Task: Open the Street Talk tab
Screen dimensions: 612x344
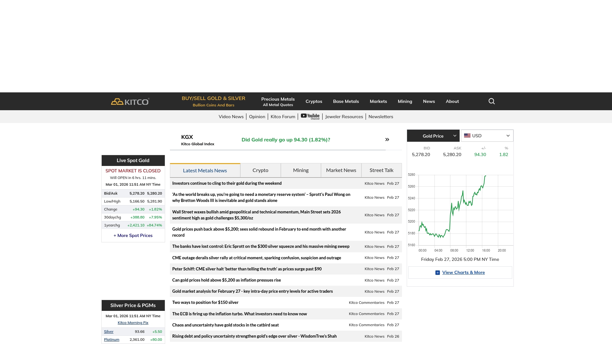Action: [x=381, y=170]
